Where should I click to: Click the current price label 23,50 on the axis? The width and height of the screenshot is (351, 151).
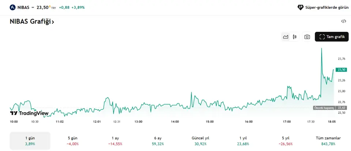tap(341, 69)
